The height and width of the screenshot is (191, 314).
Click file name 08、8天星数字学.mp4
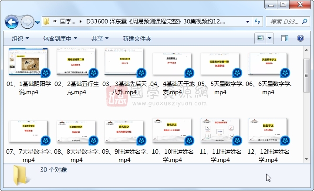77,156
